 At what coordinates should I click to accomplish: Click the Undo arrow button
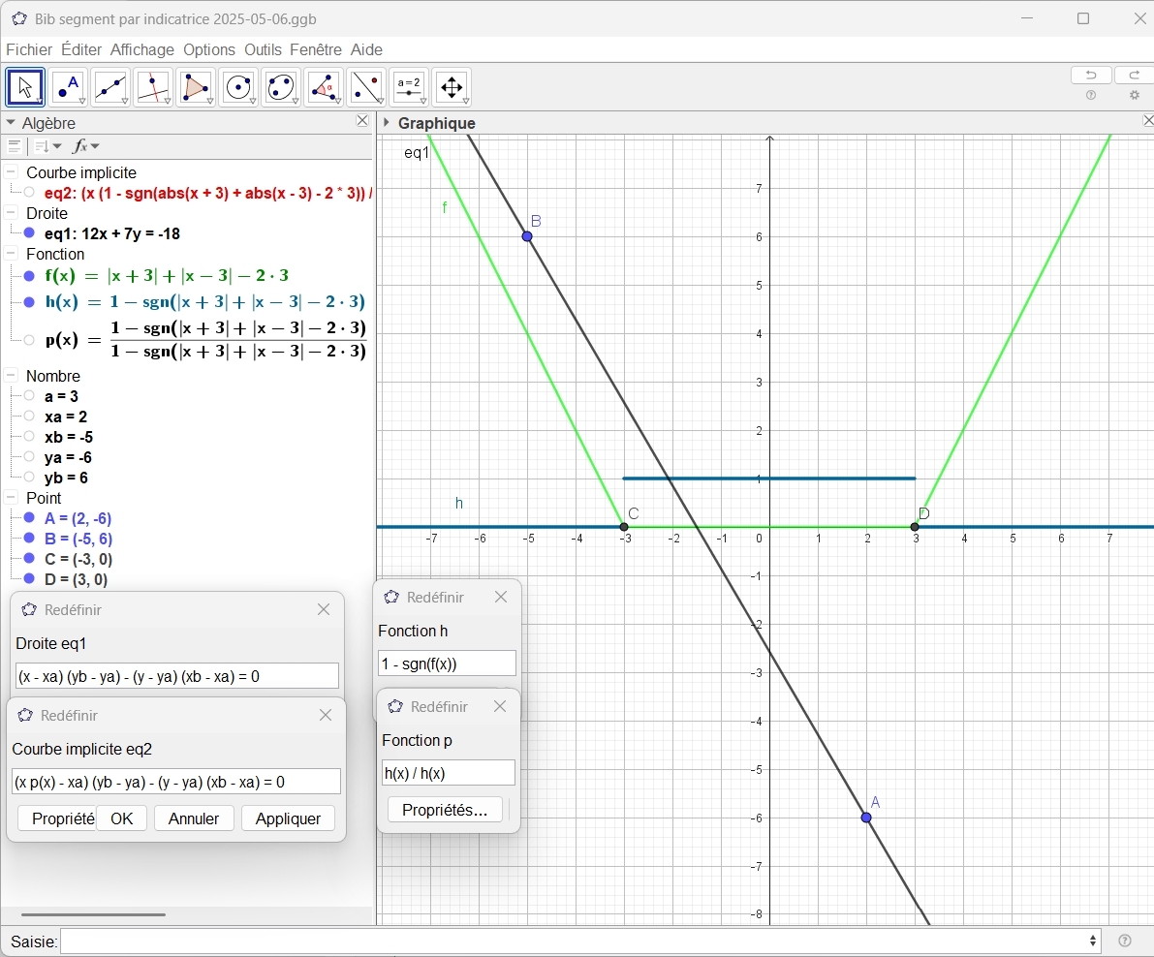1091,76
